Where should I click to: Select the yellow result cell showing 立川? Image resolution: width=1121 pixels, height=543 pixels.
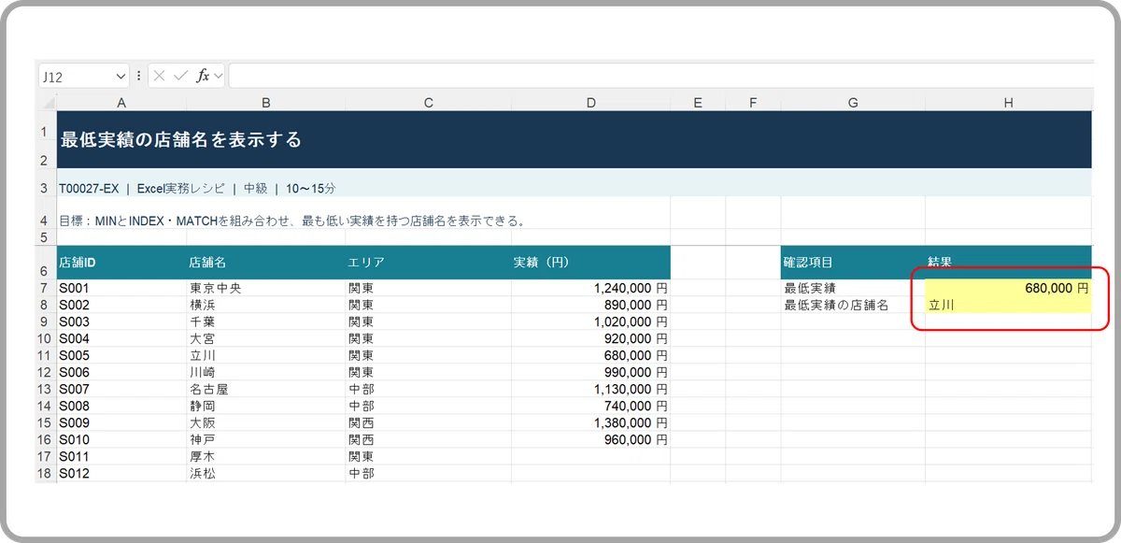pos(1007,306)
